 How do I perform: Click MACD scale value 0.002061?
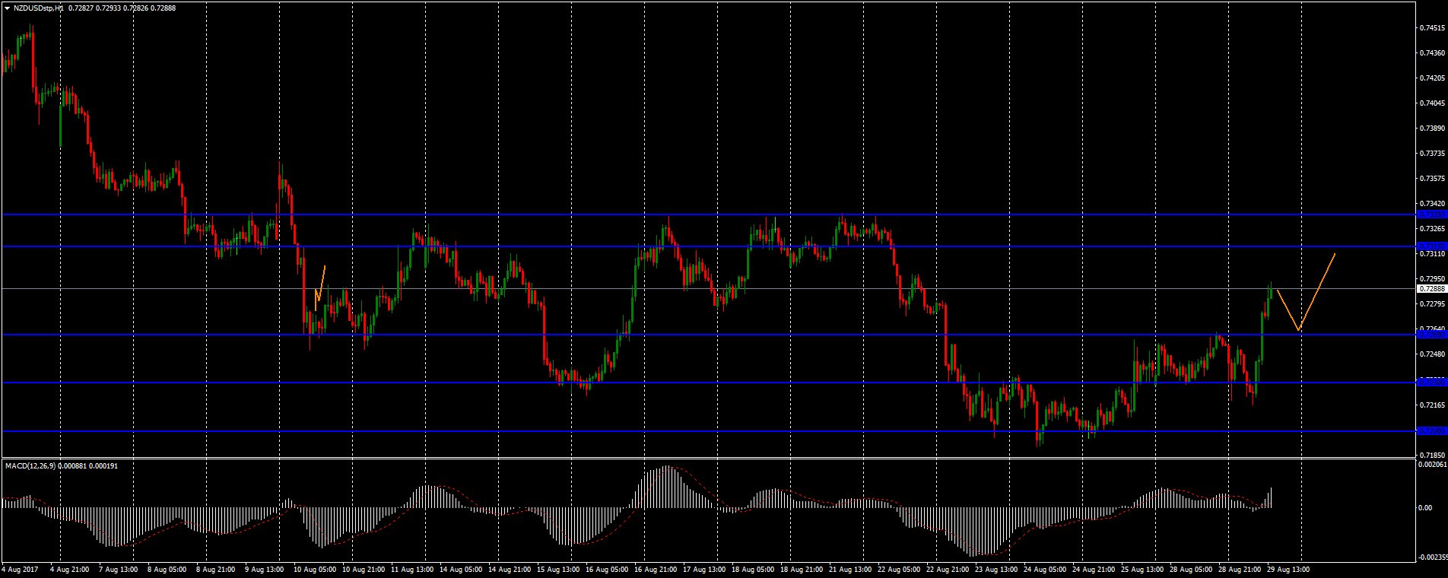point(1433,464)
